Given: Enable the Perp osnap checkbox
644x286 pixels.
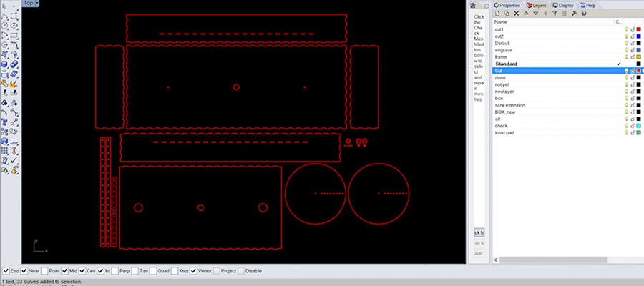Looking at the screenshot, I should (x=115, y=271).
